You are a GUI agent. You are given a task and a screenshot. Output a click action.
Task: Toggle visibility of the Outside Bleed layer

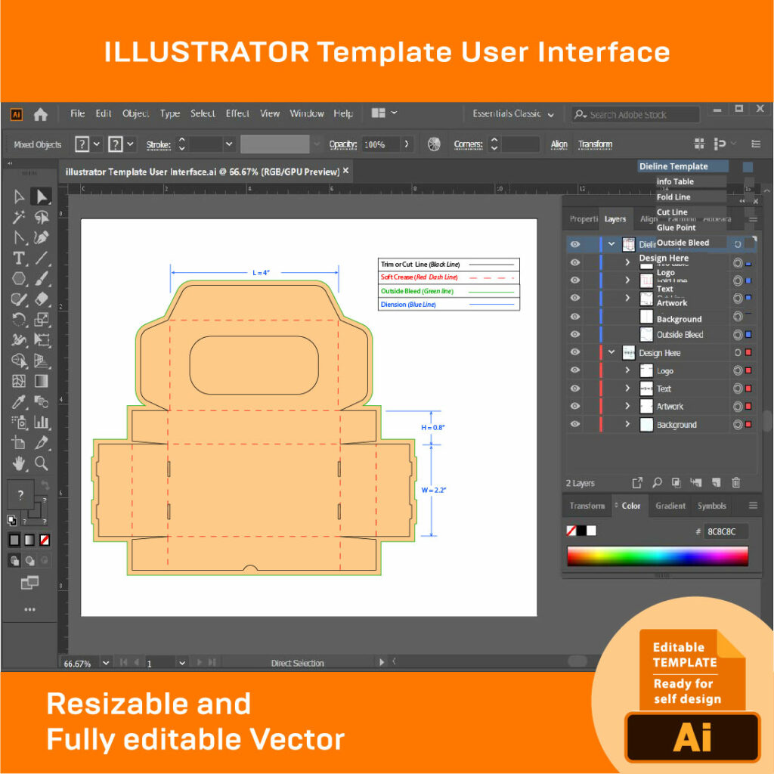pos(574,335)
